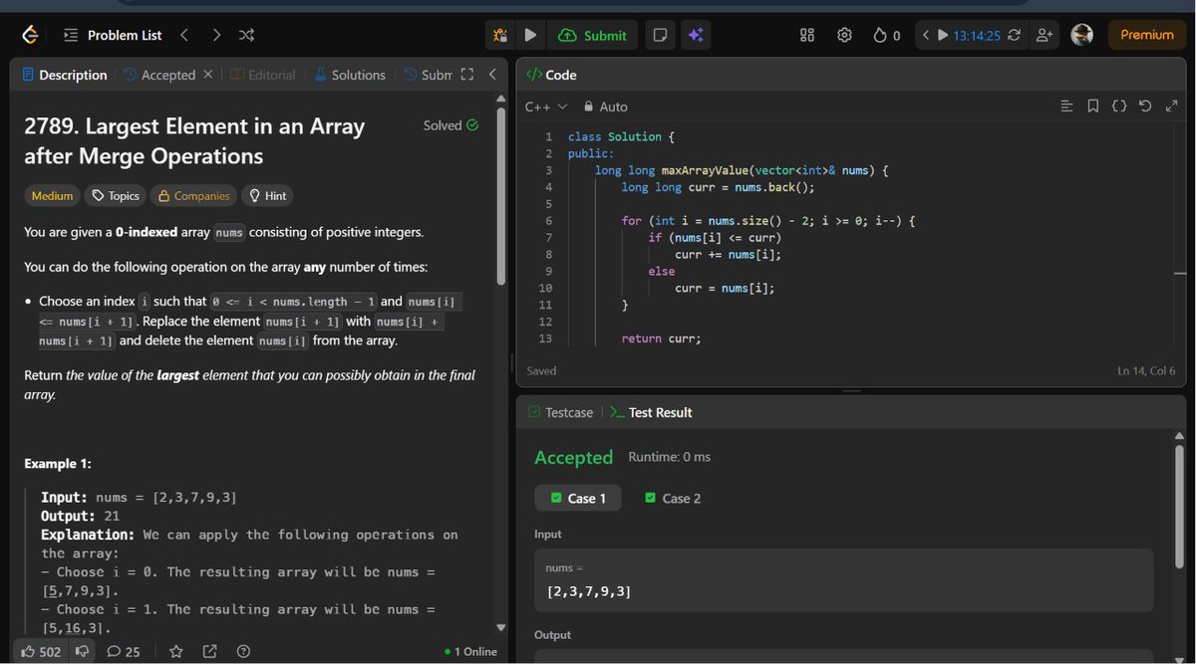Click the debugger bug icon
The height and width of the screenshot is (664, 1196).
coord(501,35)
